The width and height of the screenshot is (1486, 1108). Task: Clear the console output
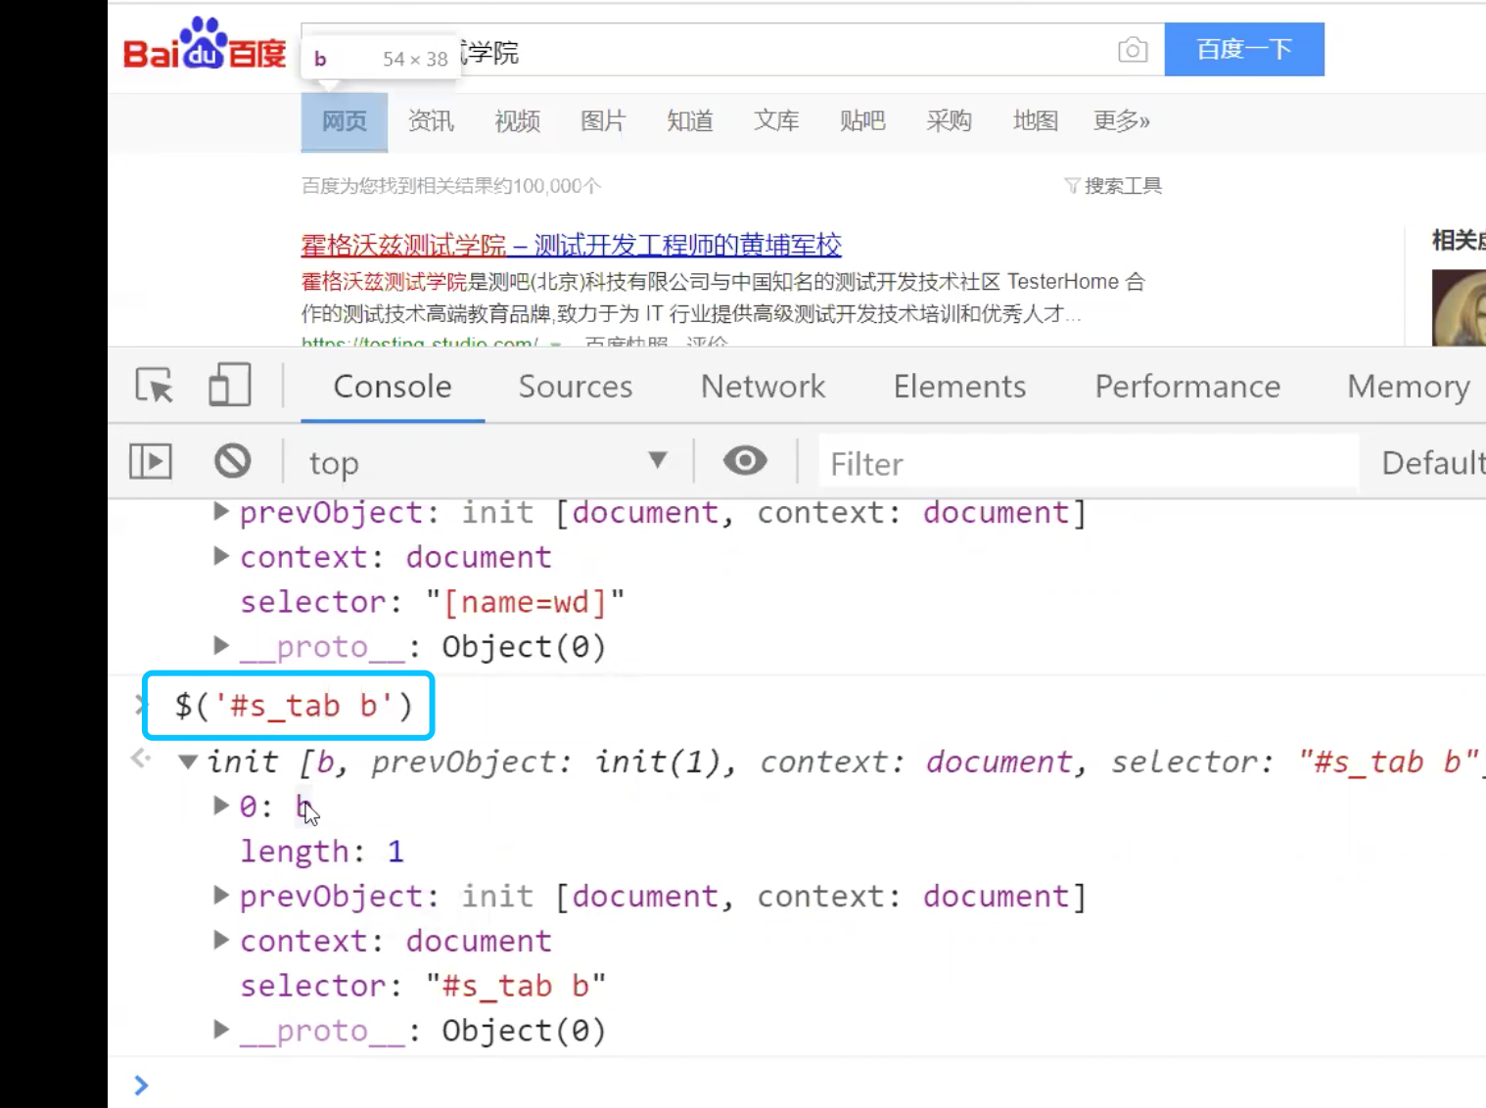tap(233, 461)
